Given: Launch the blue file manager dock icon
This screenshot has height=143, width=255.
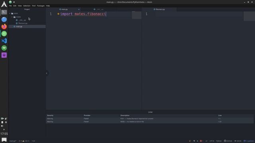Looking at the screenshot, I should click(x=4, y=19).
